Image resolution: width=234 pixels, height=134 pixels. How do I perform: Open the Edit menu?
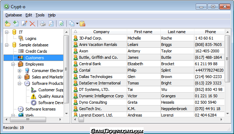point(29,15)
